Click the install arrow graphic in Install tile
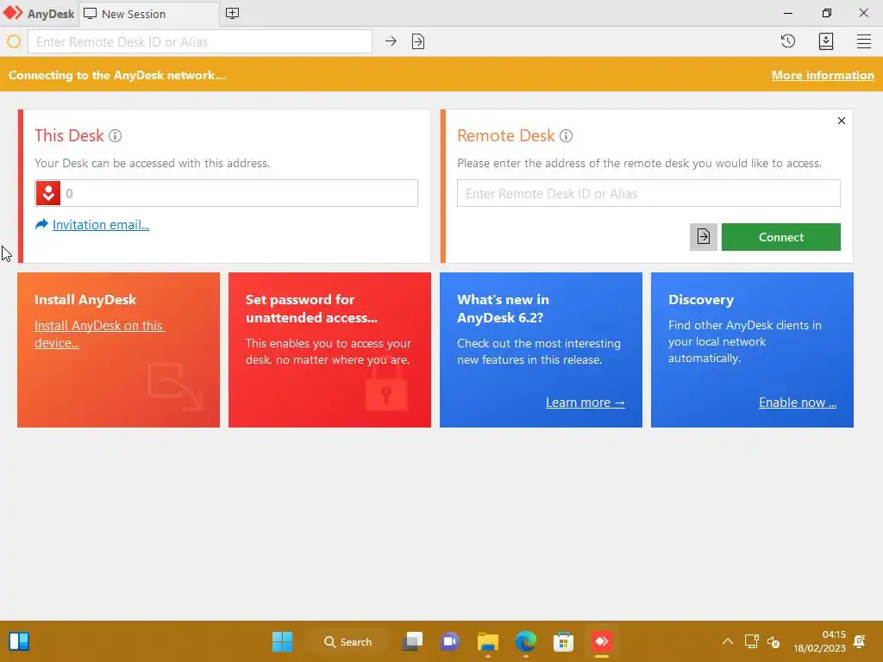This screenshot has height=662, width=883. [175, 386]
